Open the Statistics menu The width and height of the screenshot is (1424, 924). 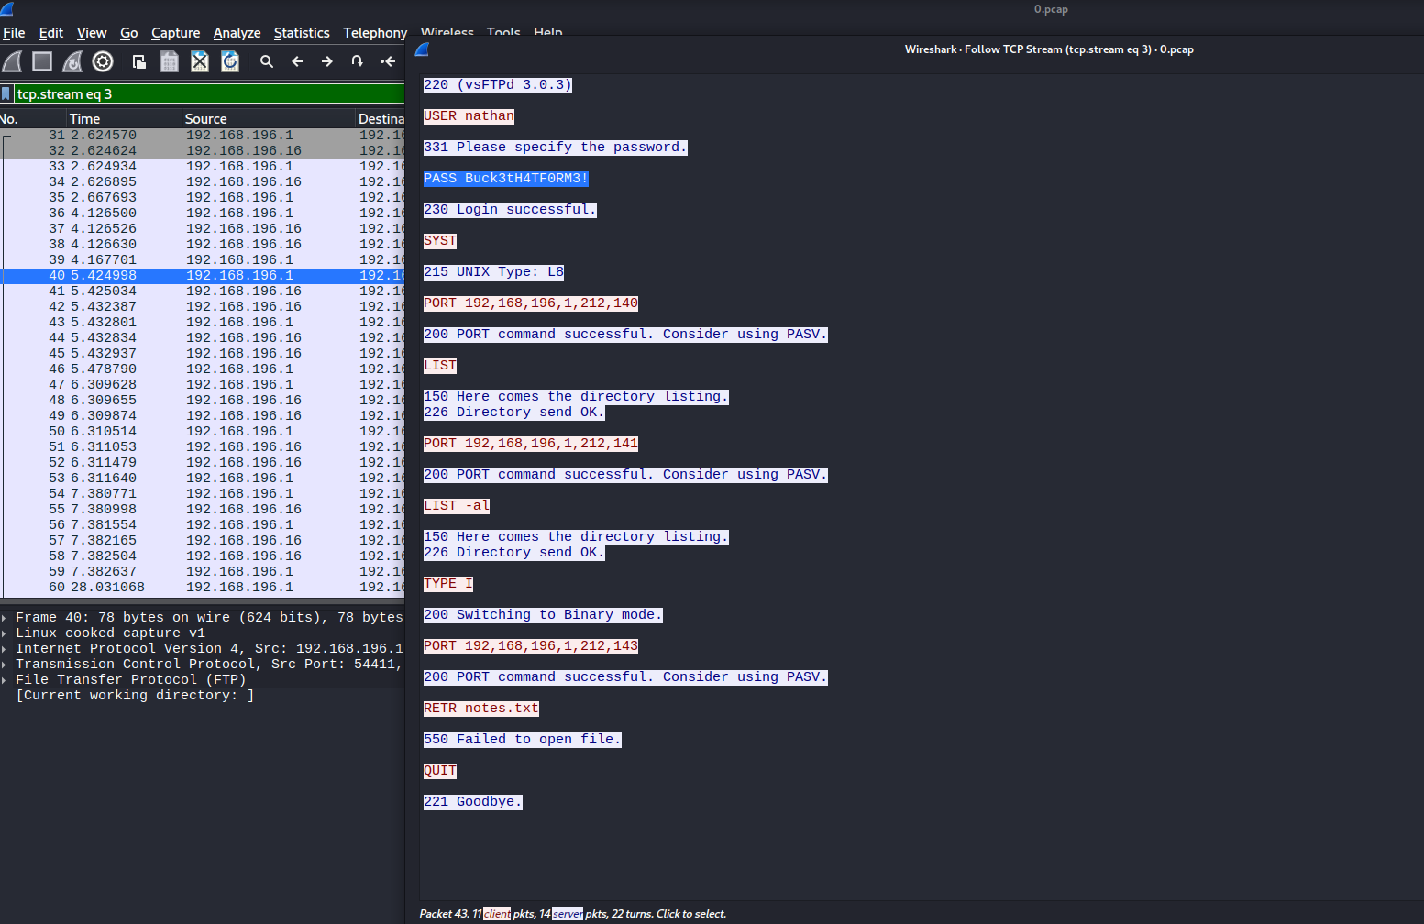pyautogui.click(x=302, y=33)
